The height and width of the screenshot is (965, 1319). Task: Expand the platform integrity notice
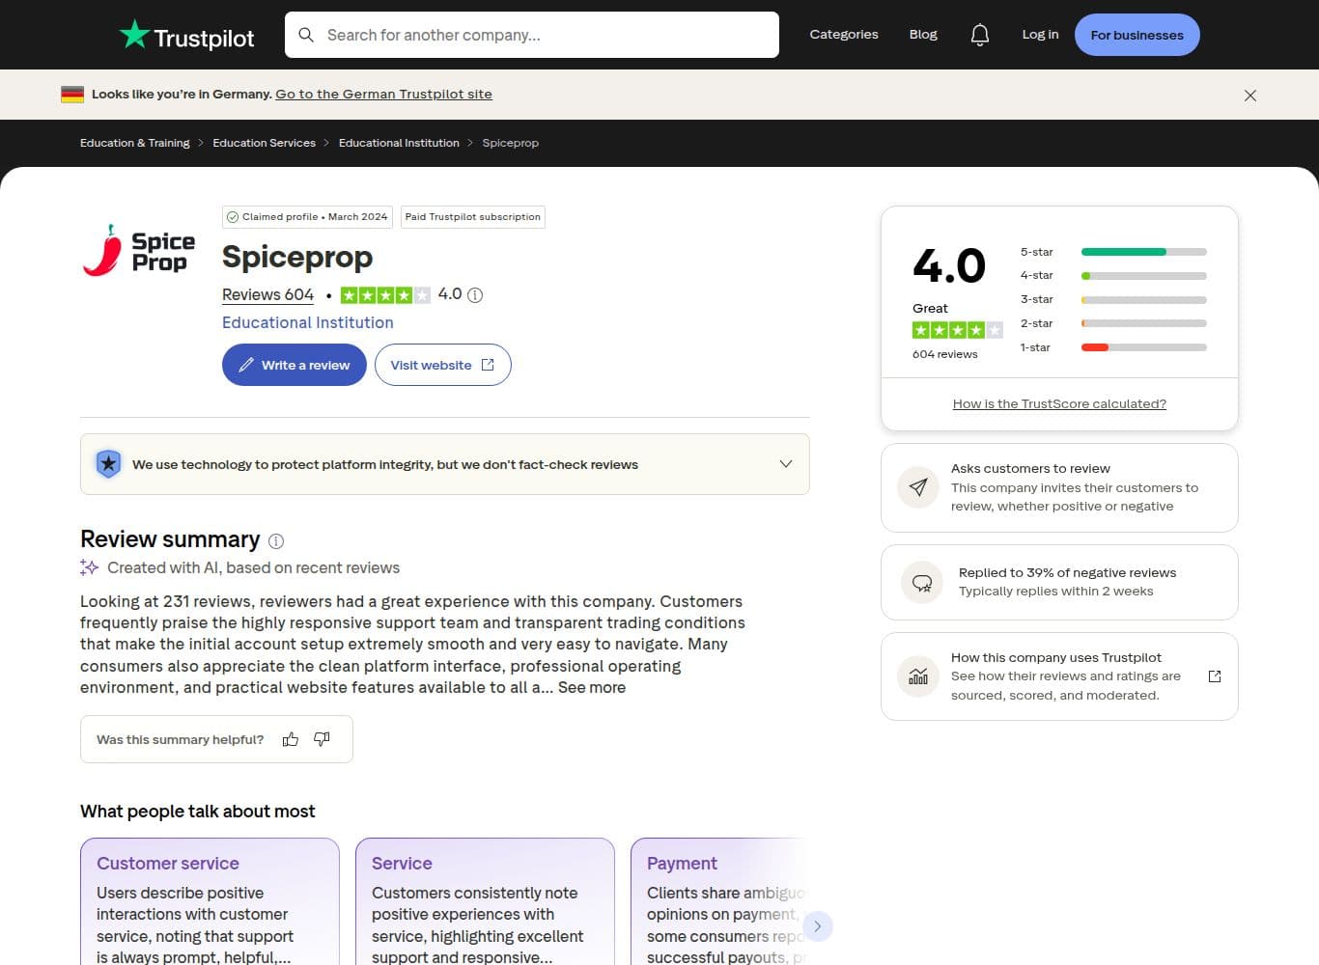tap(786, 464)
